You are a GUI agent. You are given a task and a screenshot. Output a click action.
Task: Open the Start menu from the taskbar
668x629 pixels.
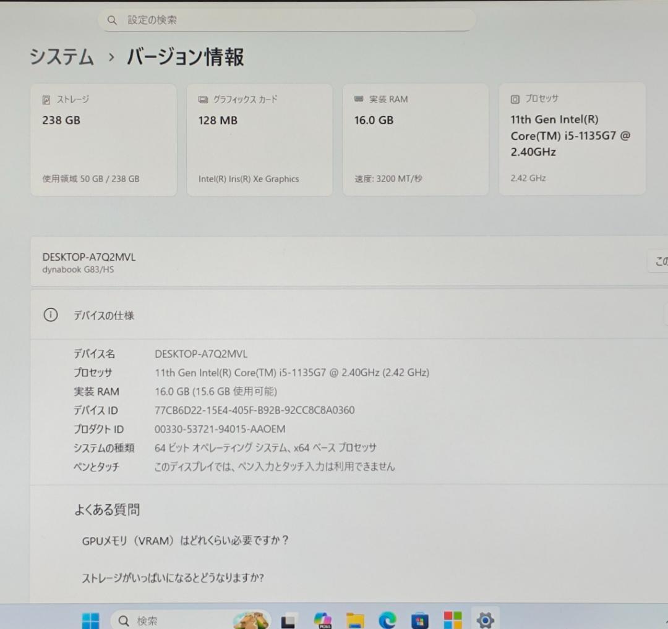[91, 620]
